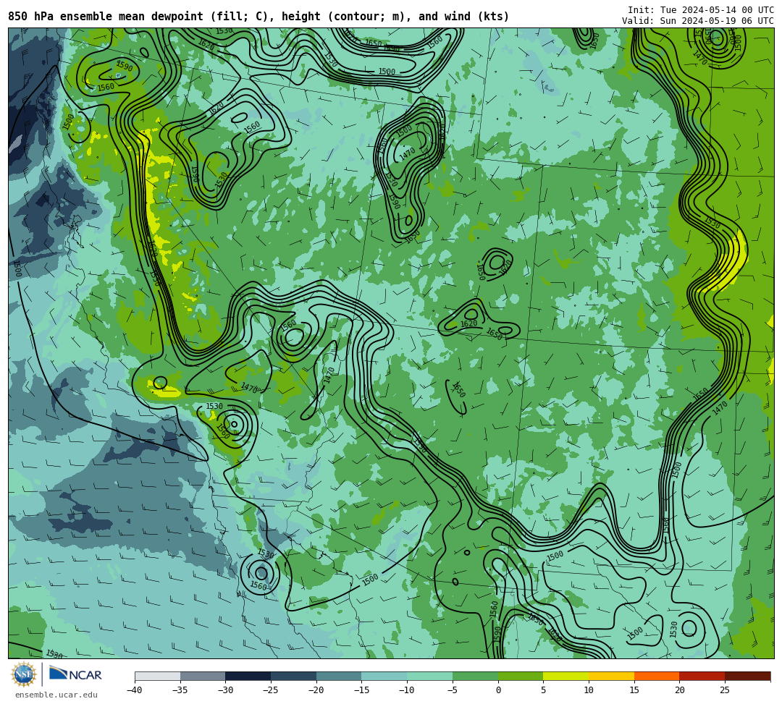Click the colorbar tick label 10
The image size is (782, 704).
tap(589, 690)
